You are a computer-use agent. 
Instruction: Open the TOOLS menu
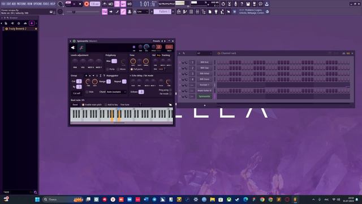pyautogui.click(x=46, y=4)
